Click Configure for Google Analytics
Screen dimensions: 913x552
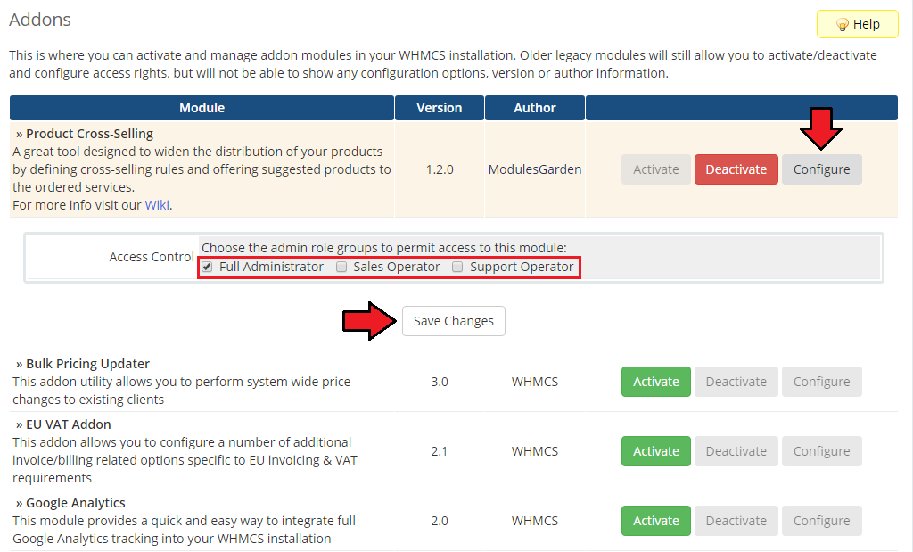(821, 521)
